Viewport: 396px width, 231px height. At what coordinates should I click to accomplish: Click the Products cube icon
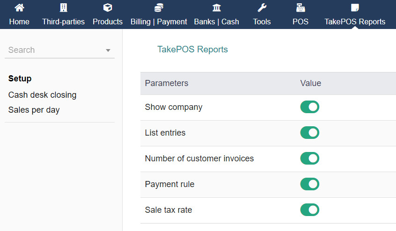click(108, 8)
